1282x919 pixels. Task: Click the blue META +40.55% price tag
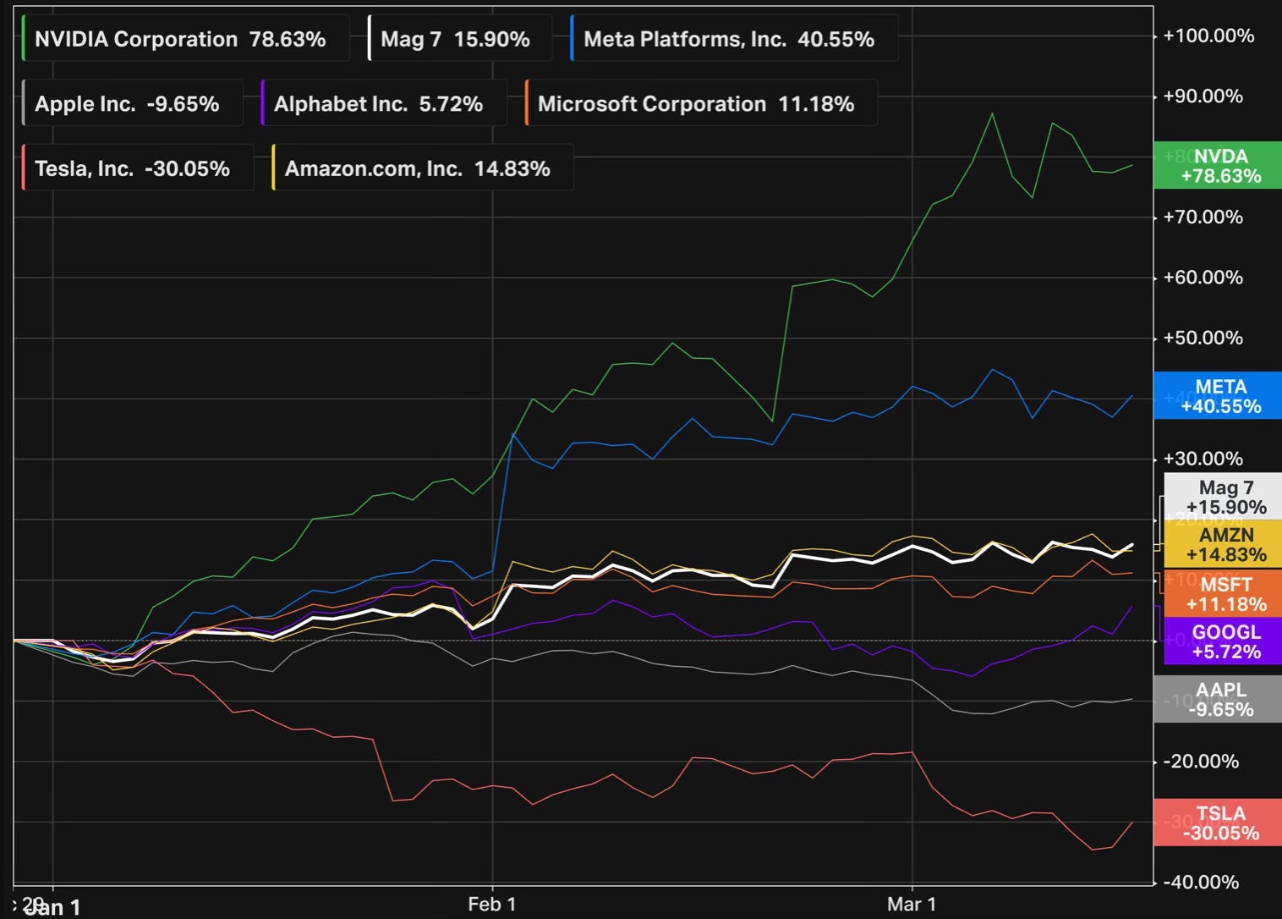coord(1218,396)
